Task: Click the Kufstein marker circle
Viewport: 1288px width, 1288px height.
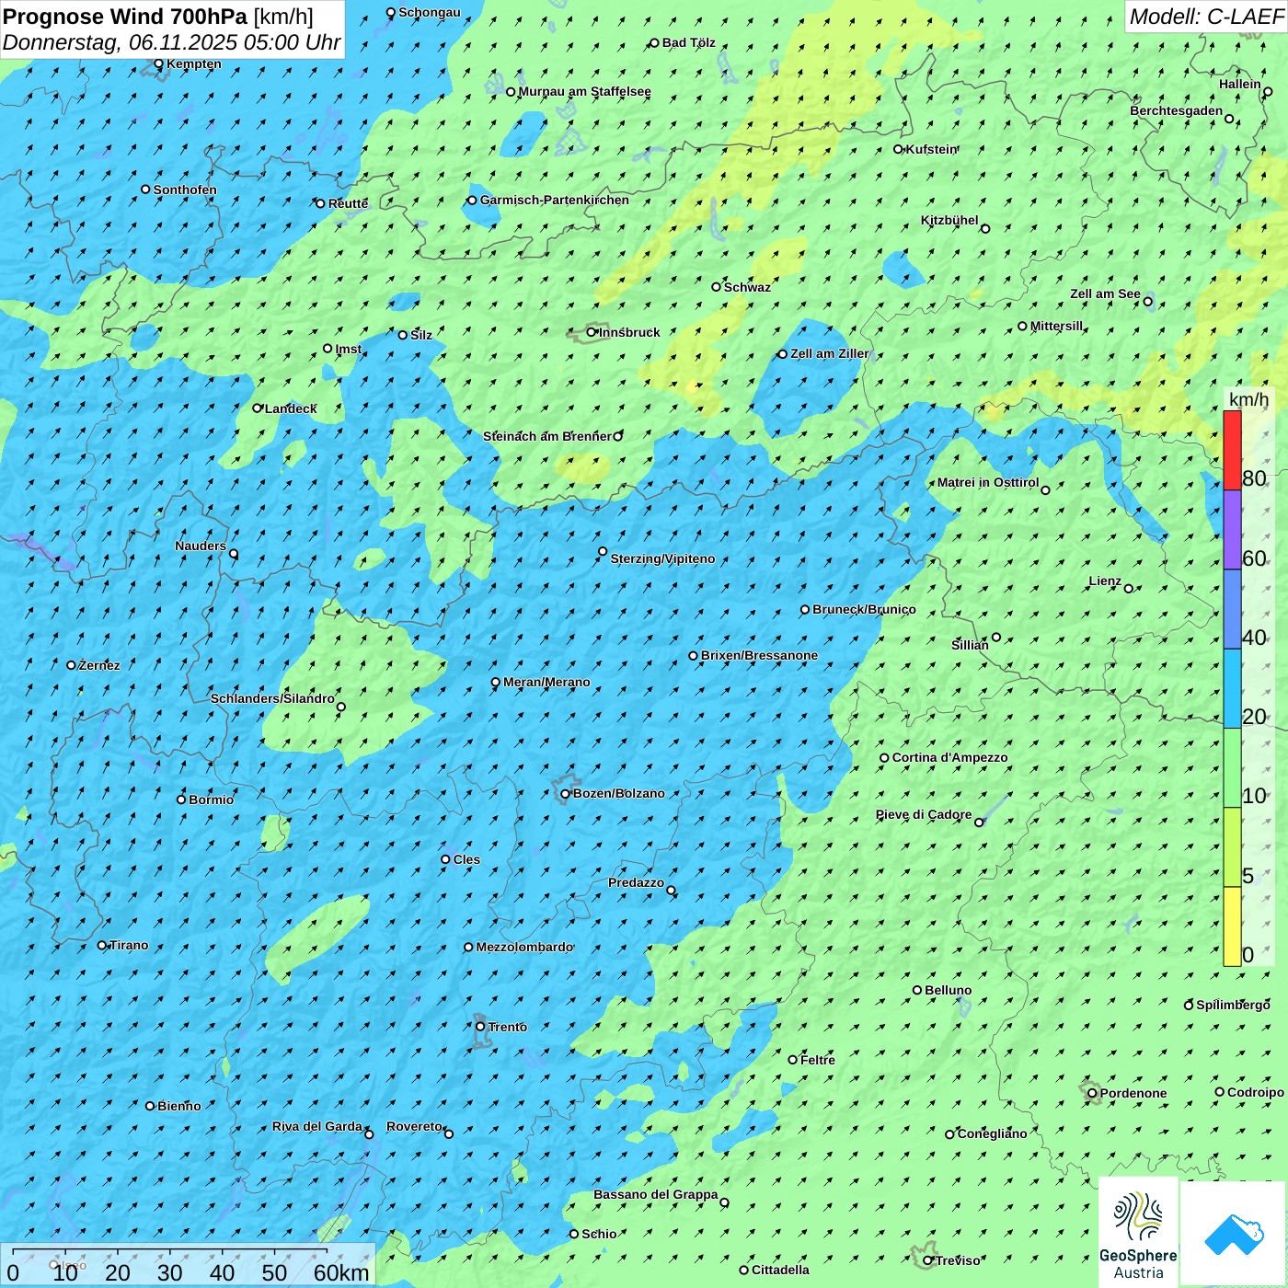Action: [x=899, y=149]
